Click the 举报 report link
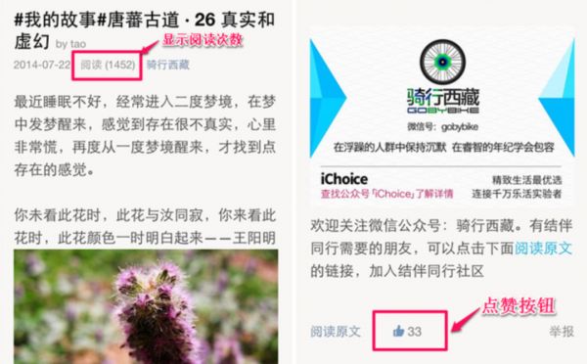The image size is (587, 364). point(562,332)
